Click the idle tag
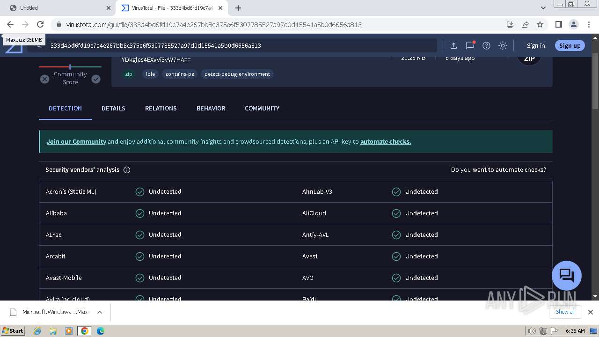Image resolution: width=599 pixels, height=337 pixels. pos(150,74)
